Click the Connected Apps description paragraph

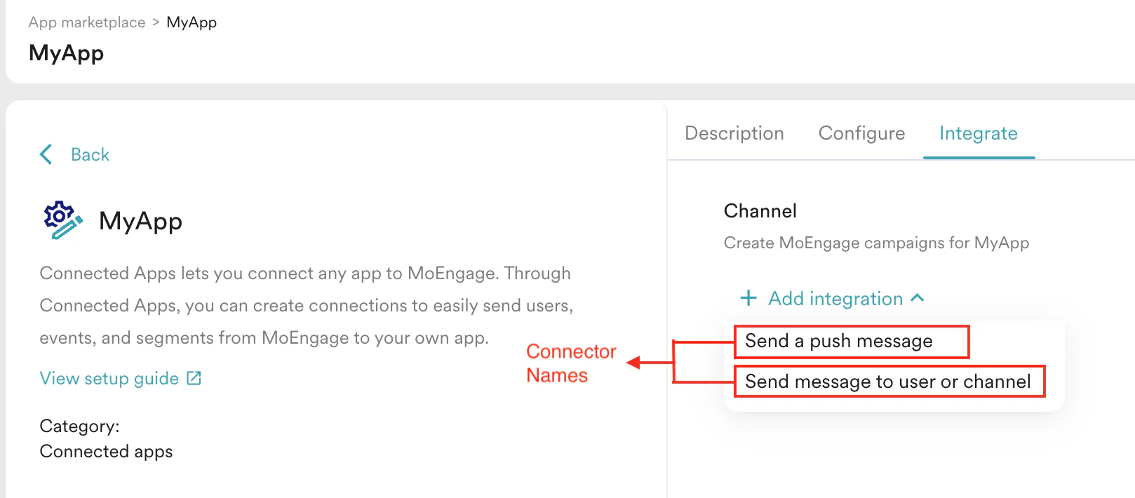(307, 306)
